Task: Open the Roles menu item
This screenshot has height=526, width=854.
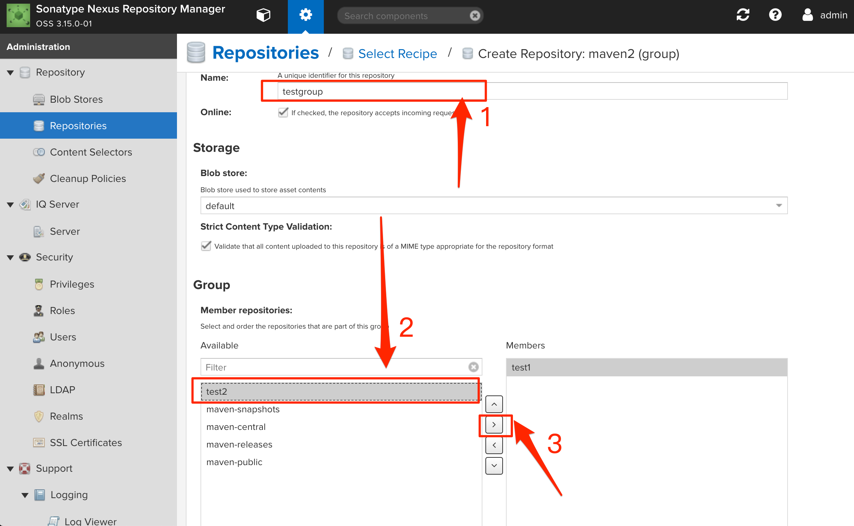Action: [x=88, y=311]
